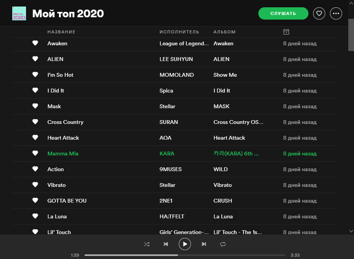Skip to the previous track
This screenshot has height=259, width=354.
pyautogui.click(x=166, y=244)
